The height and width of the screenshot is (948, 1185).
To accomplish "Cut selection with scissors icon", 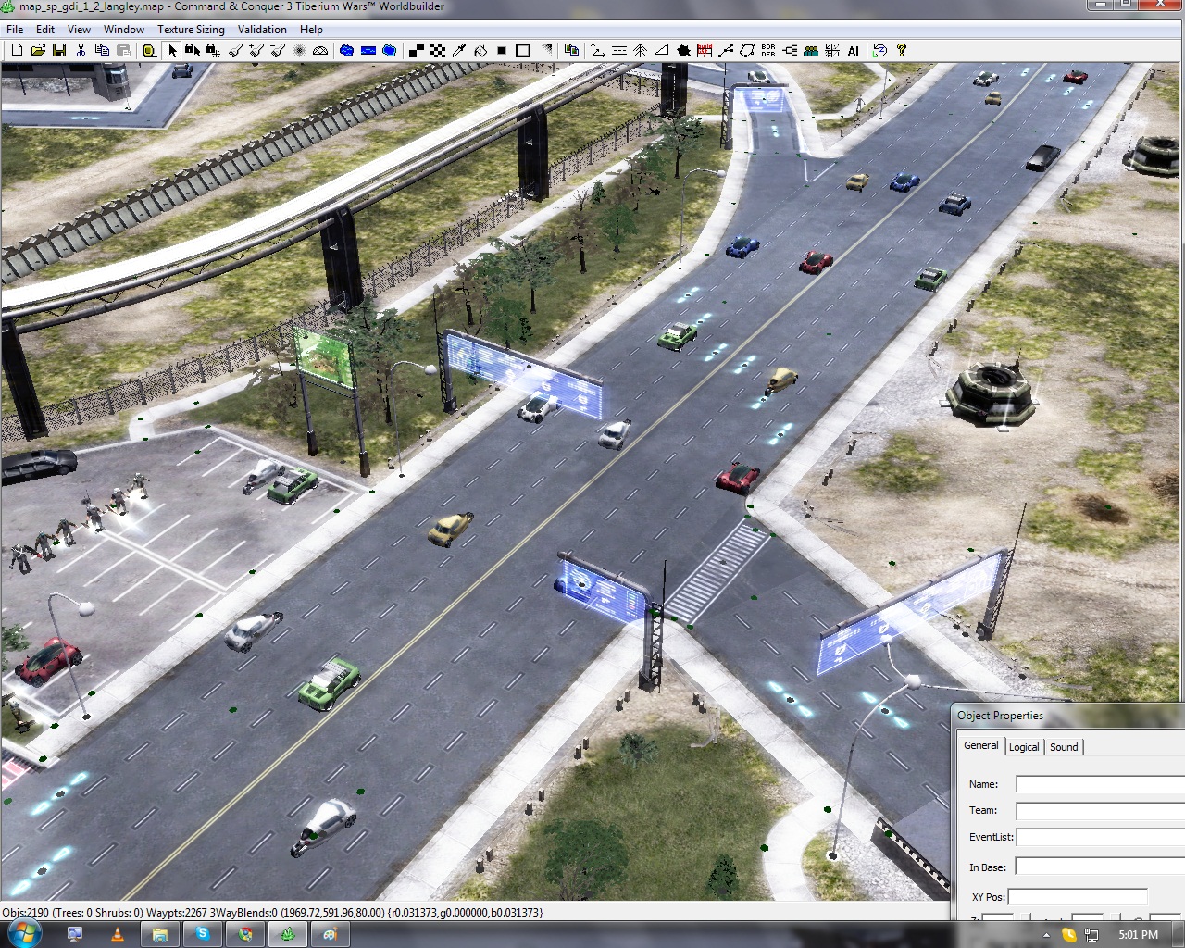I will point(81,50).
